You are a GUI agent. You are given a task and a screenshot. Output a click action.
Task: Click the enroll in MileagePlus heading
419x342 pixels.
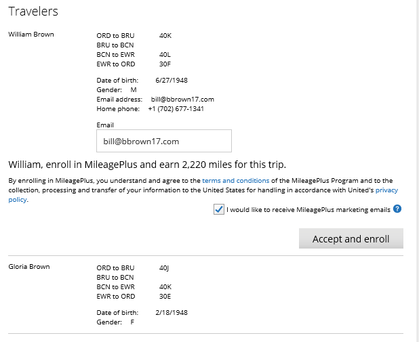(147, 165)
